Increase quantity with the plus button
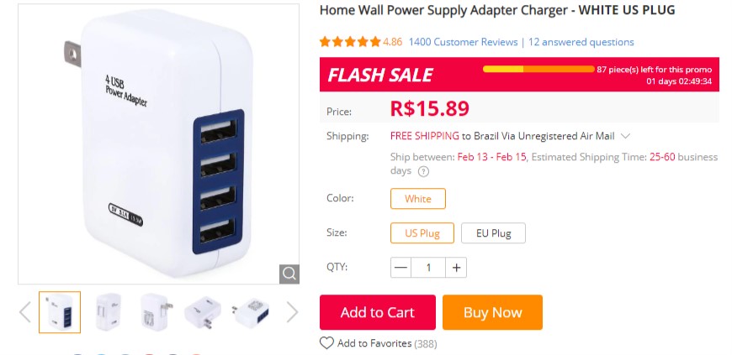 coord(456,268)
